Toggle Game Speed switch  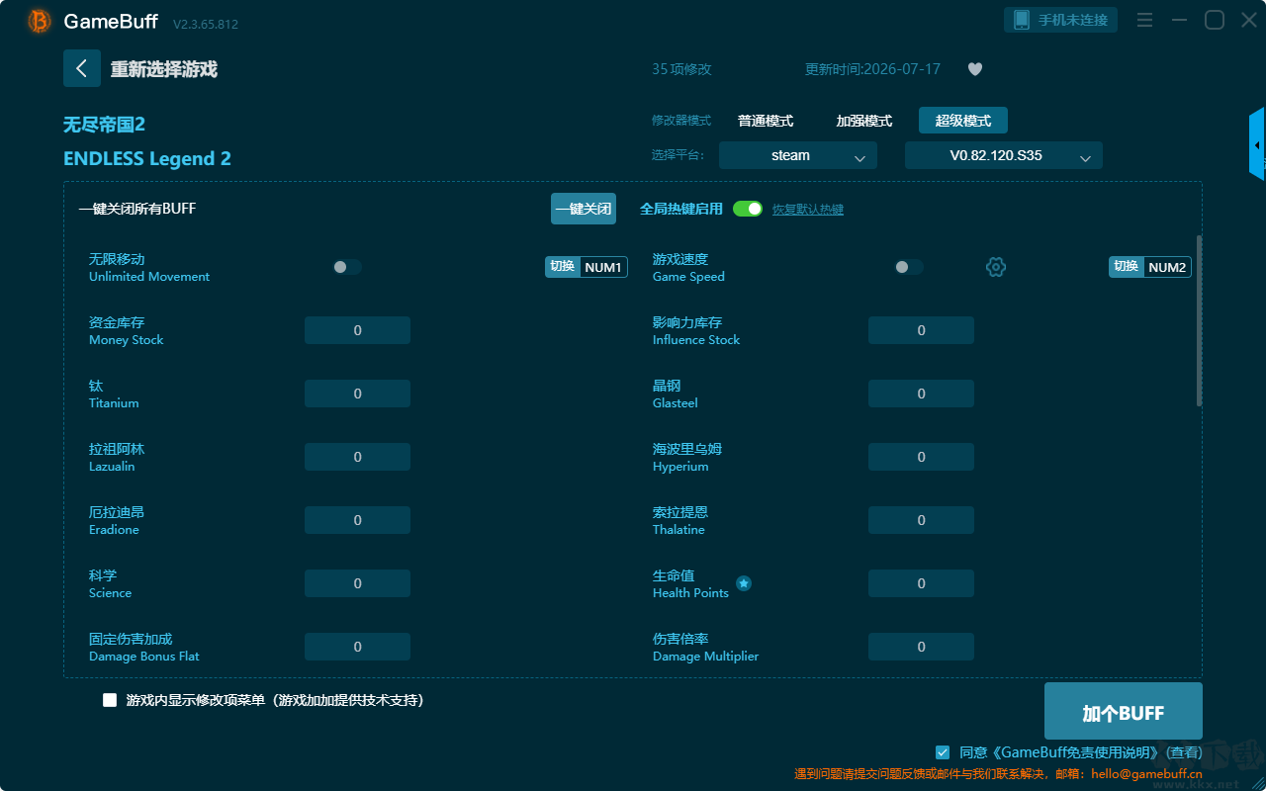point(909,267)
